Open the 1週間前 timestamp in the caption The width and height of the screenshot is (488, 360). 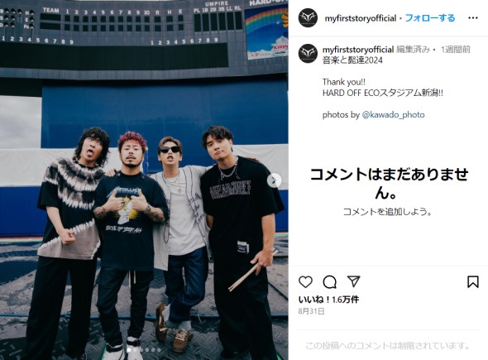click(455, 50)
